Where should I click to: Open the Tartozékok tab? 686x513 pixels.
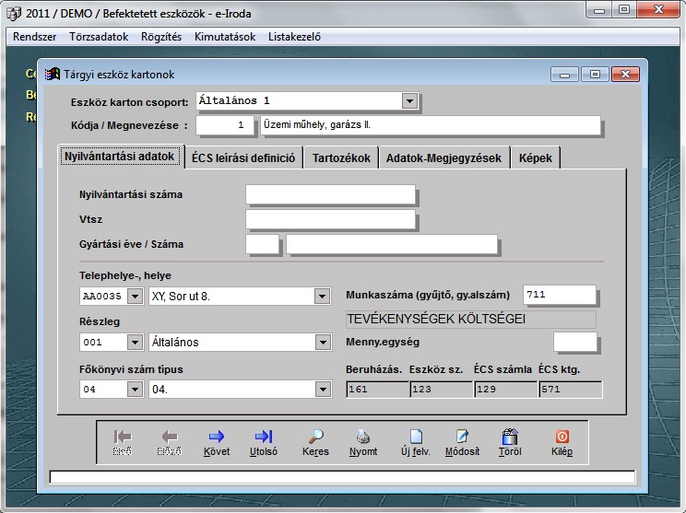point(341,157)
